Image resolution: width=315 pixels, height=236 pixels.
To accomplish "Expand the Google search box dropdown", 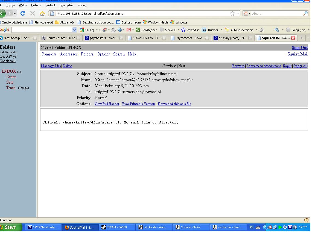I will click(74, 30).
